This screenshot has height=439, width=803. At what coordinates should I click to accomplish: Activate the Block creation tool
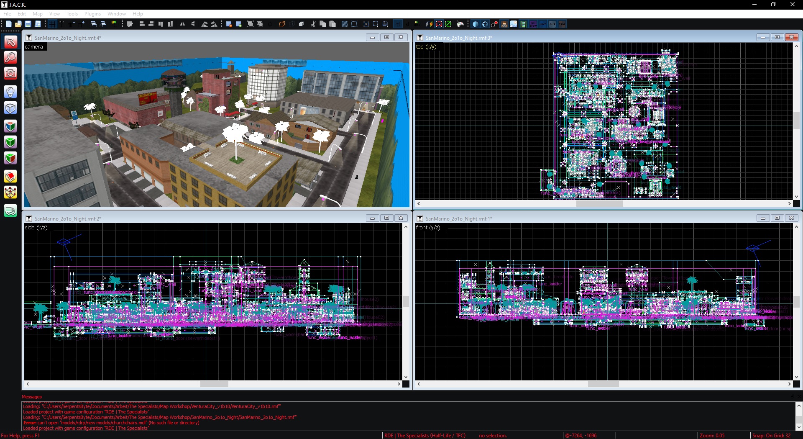pos(10,108)
